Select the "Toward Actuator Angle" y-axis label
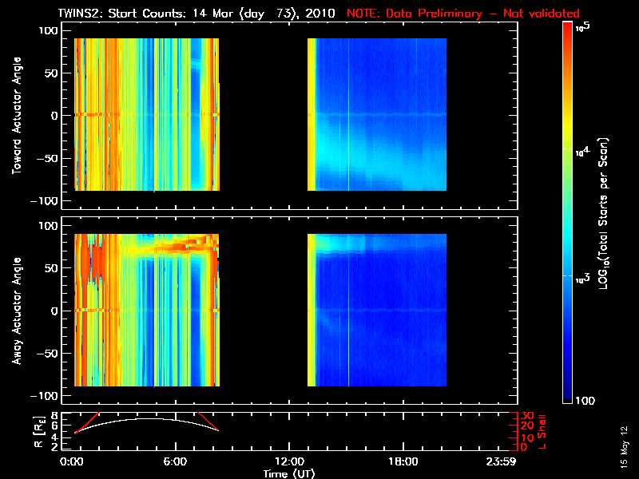 (x=16, y=115)
